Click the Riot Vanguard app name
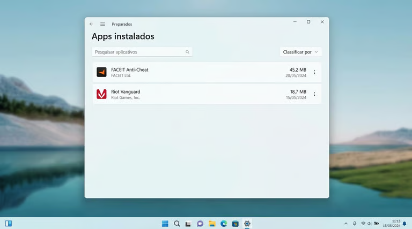Image resolution: width=412 pixels, height=229 pixels. (126, 91)
